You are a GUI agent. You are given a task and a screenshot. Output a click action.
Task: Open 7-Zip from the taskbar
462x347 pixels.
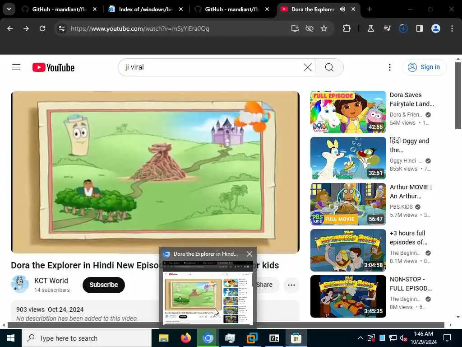point(274,338)
